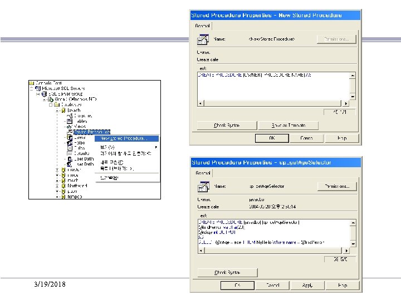Screen dimensions: 401x300
Task: Expand the tempdb database node
Action: click(57, 197)
